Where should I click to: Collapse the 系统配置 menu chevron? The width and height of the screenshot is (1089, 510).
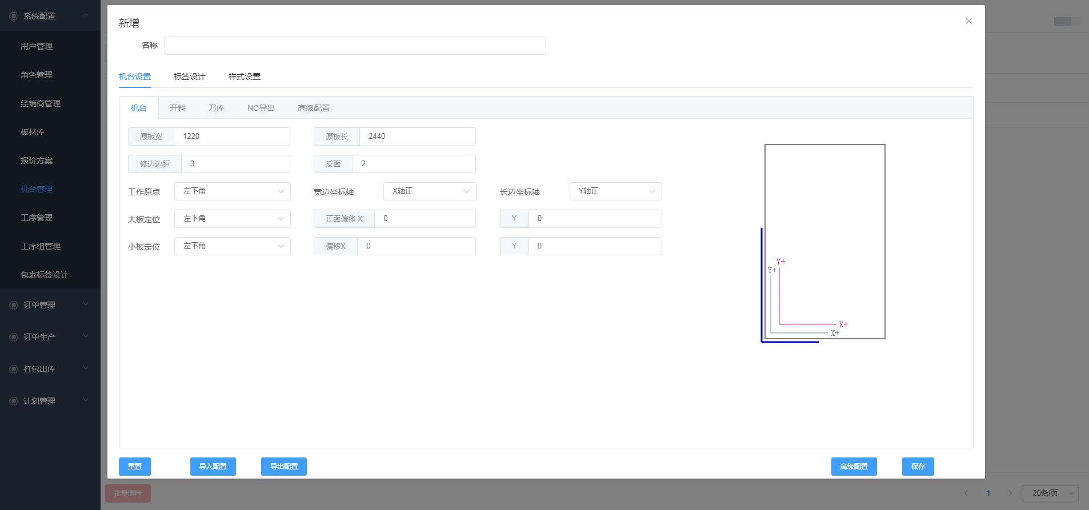(86, 15)
